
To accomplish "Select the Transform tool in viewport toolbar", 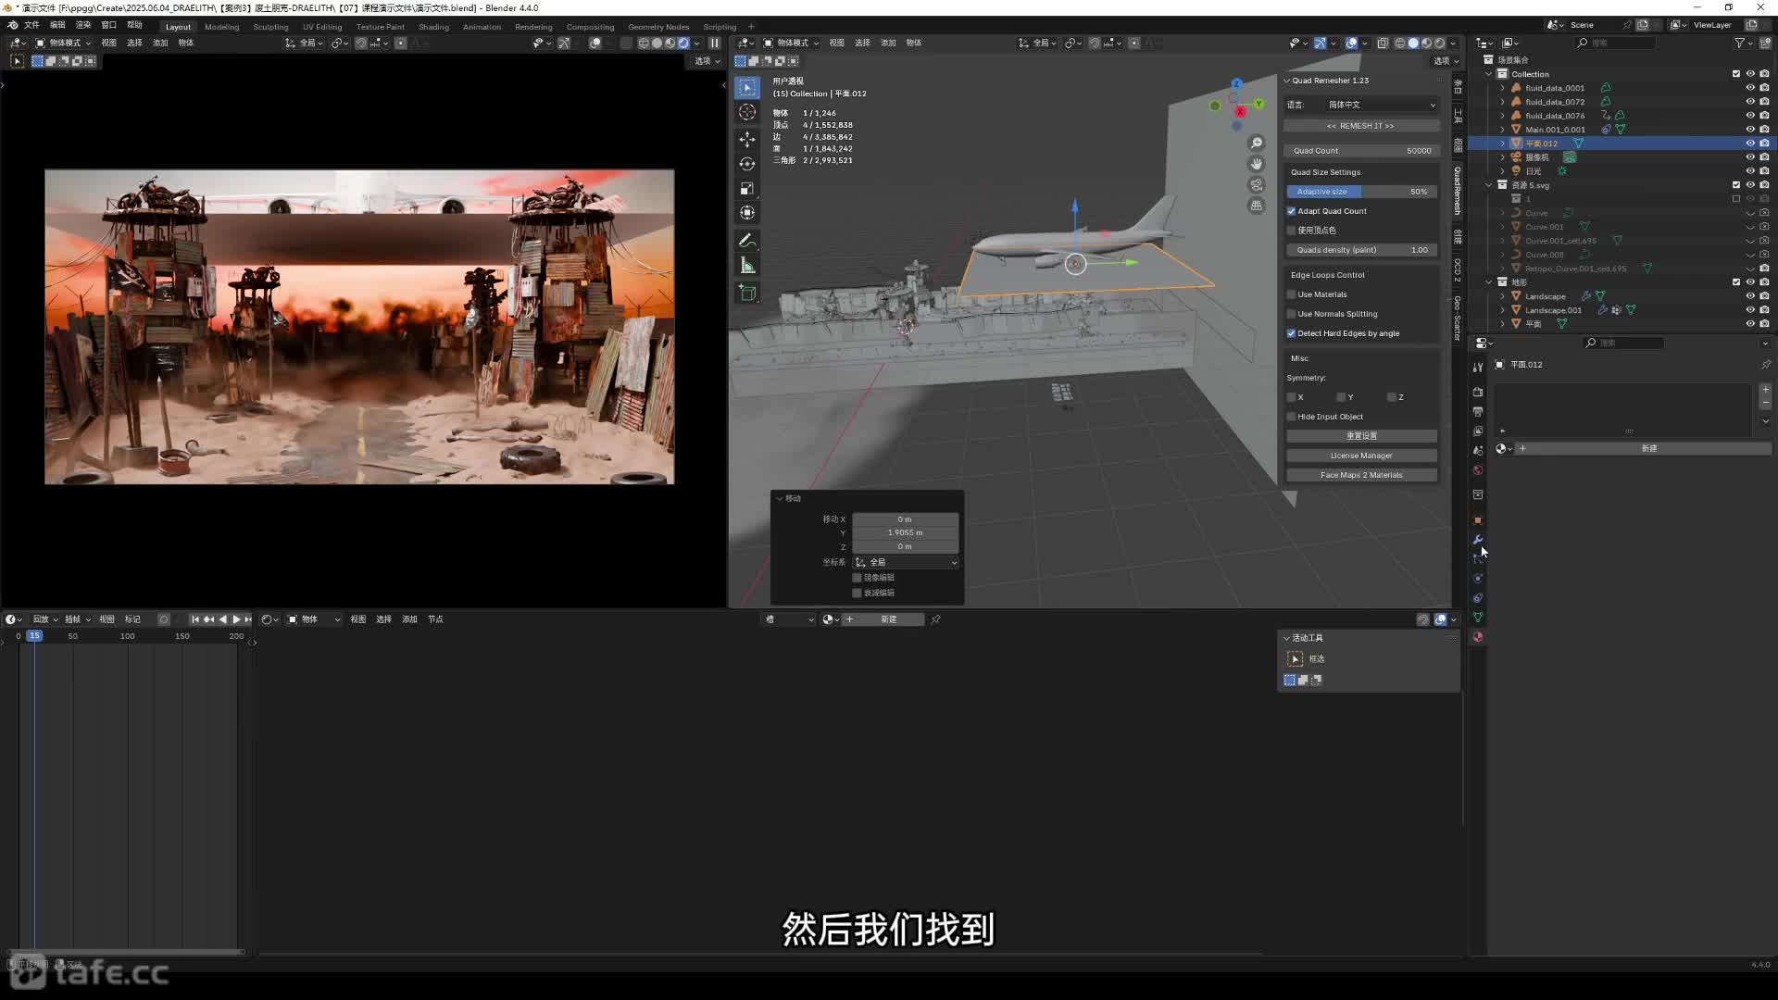I will pyautogui.click(x=747, y=213).
